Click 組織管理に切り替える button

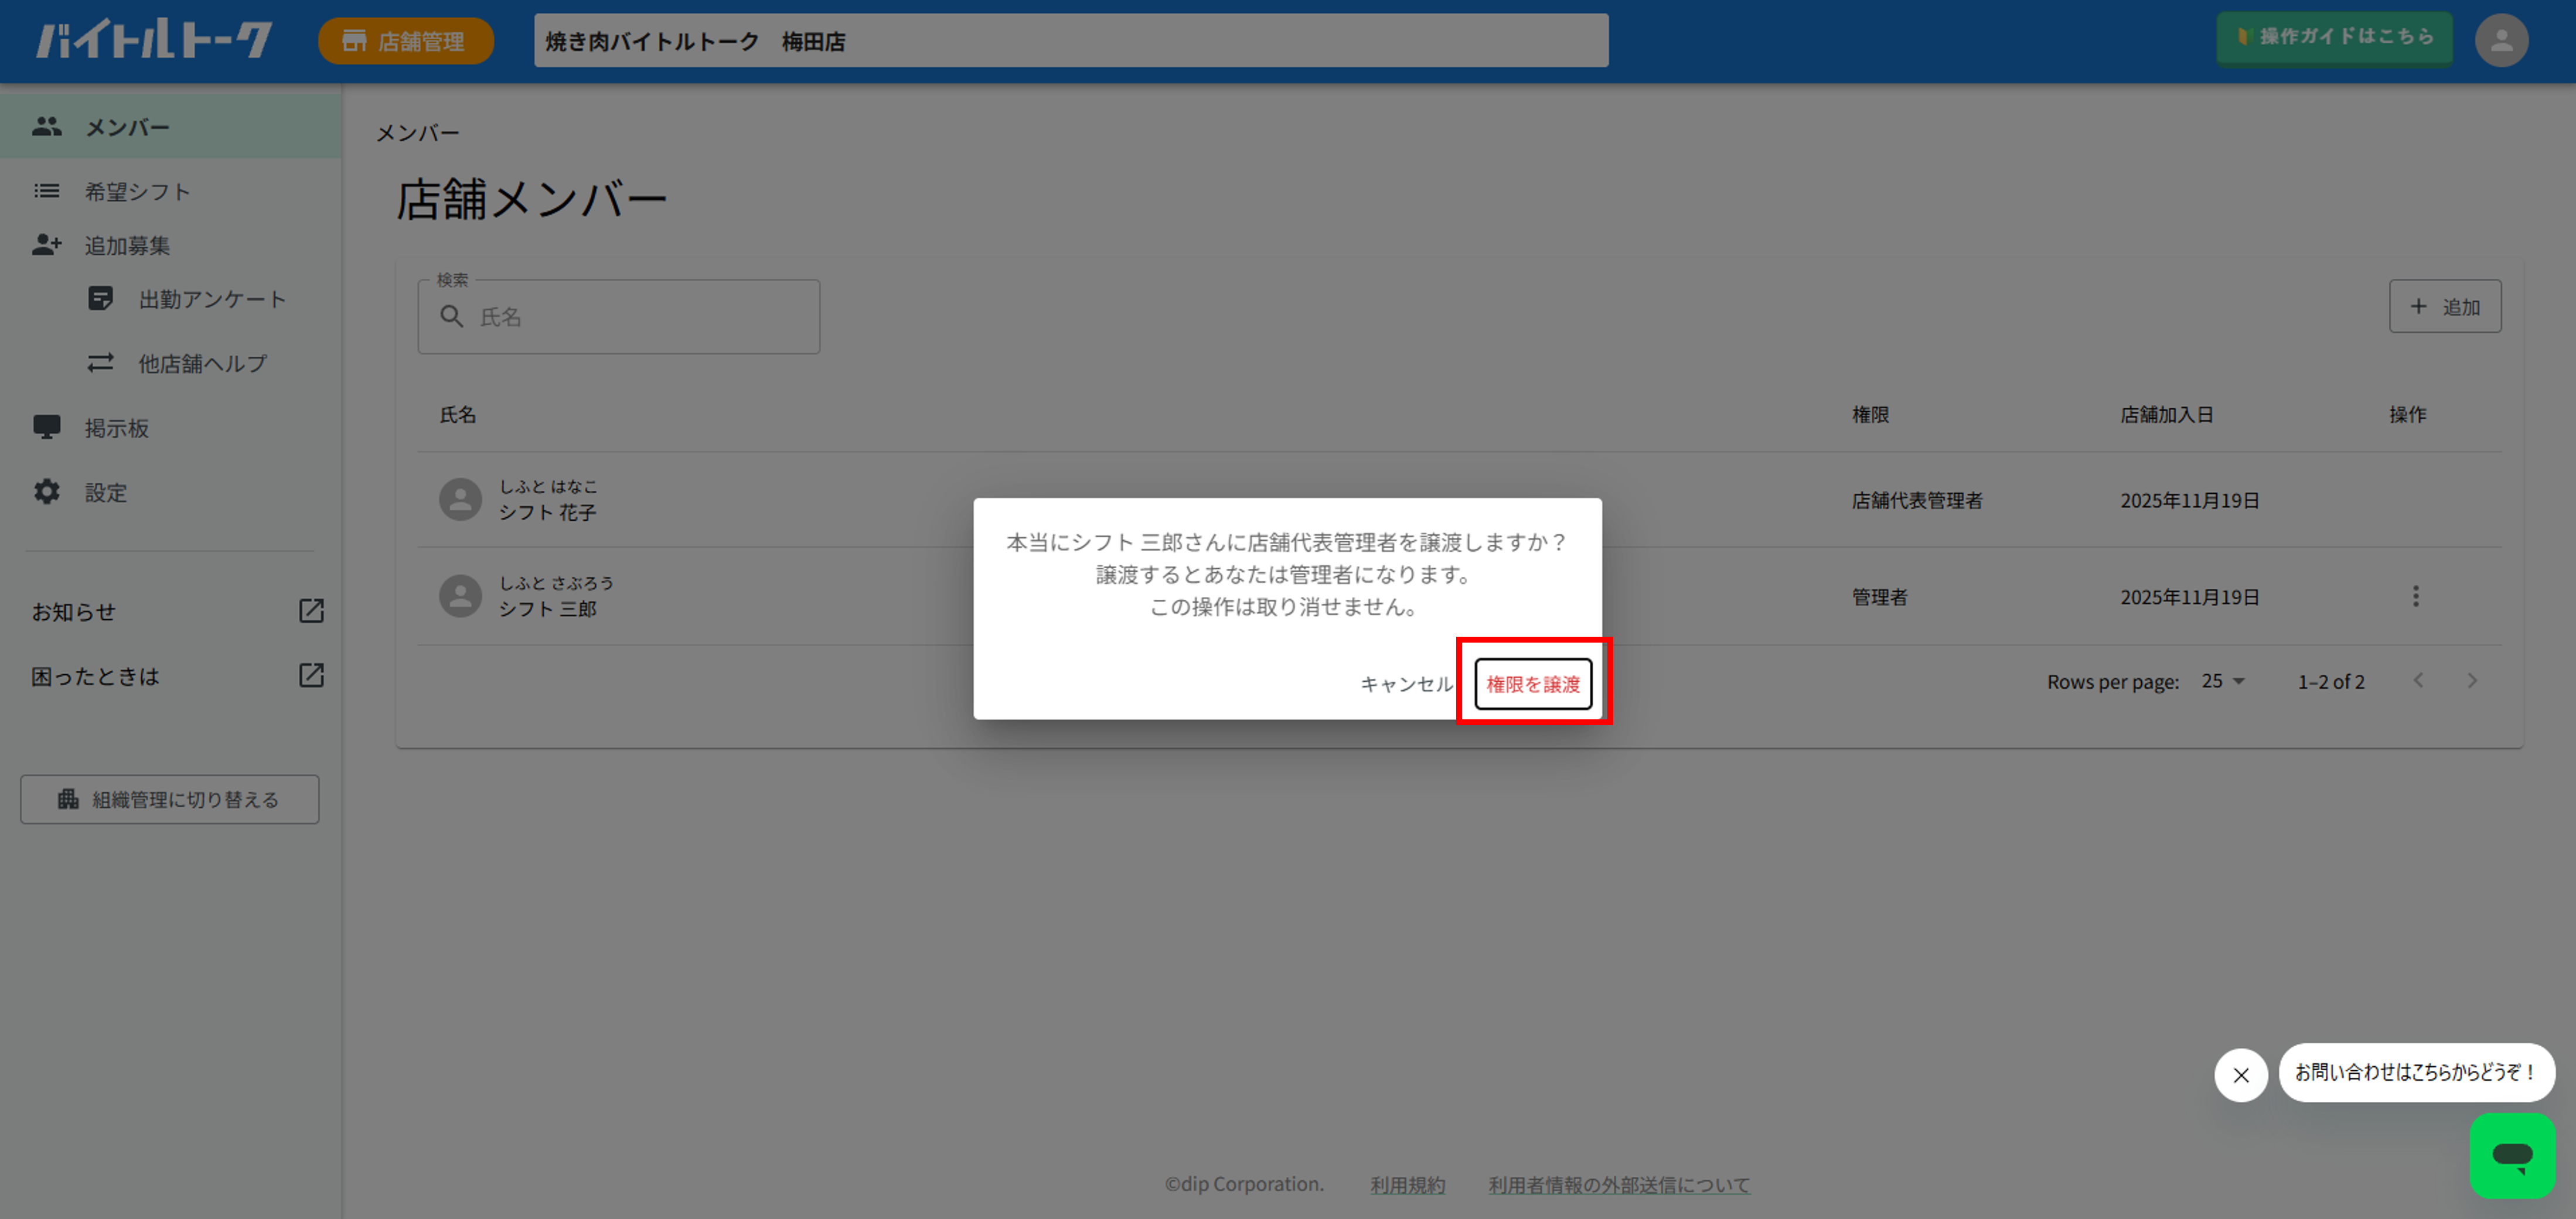[x=170, y=799]
